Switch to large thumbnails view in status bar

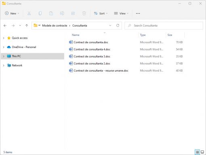202,152
